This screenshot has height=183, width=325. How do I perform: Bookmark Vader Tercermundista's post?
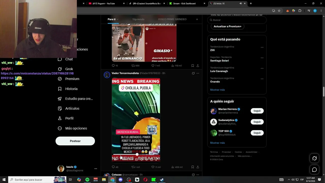(193, 167)
